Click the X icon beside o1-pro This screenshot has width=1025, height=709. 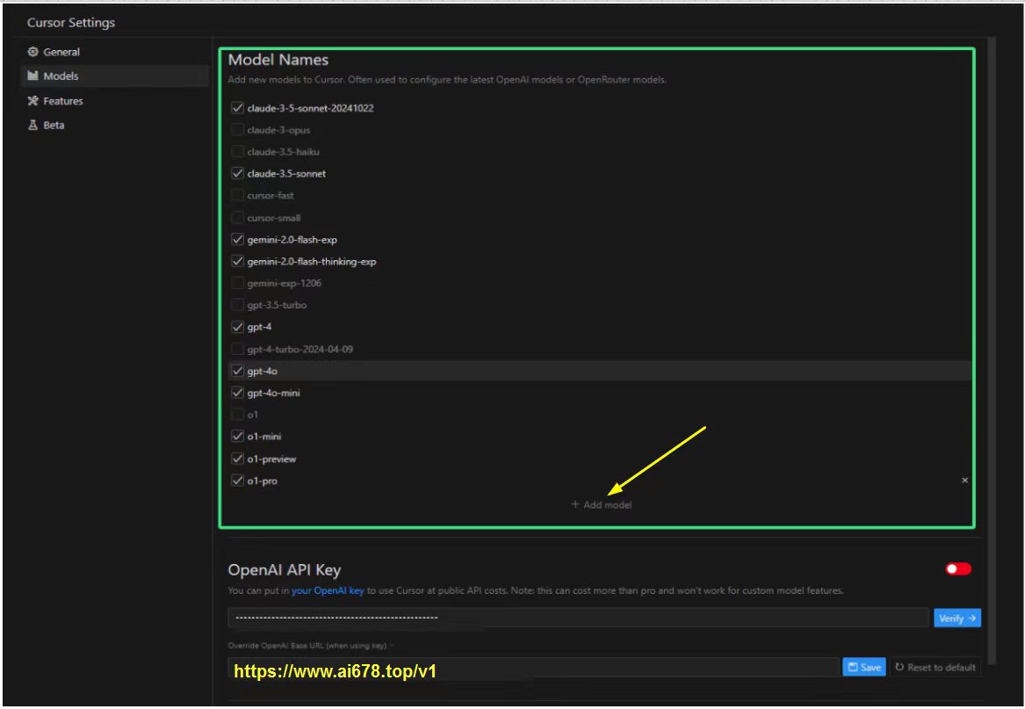tap(964, 481)
